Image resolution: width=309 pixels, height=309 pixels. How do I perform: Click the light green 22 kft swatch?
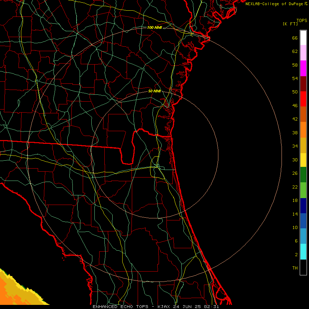[x=303, y=190]
